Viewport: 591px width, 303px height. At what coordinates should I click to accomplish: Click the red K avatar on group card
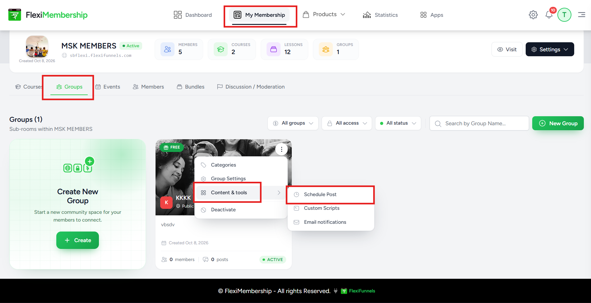coord(166,202)
